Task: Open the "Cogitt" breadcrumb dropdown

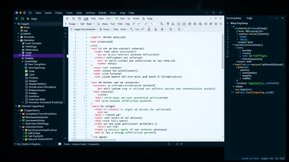Action: click(86, 29)
